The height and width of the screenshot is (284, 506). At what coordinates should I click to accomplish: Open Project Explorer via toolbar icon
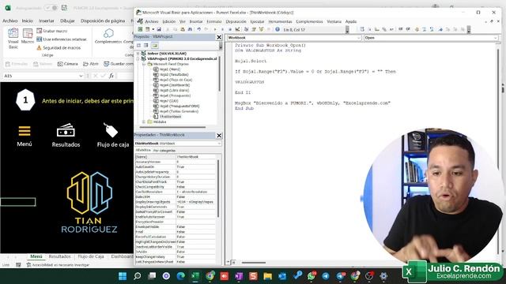tap(246, 29)
